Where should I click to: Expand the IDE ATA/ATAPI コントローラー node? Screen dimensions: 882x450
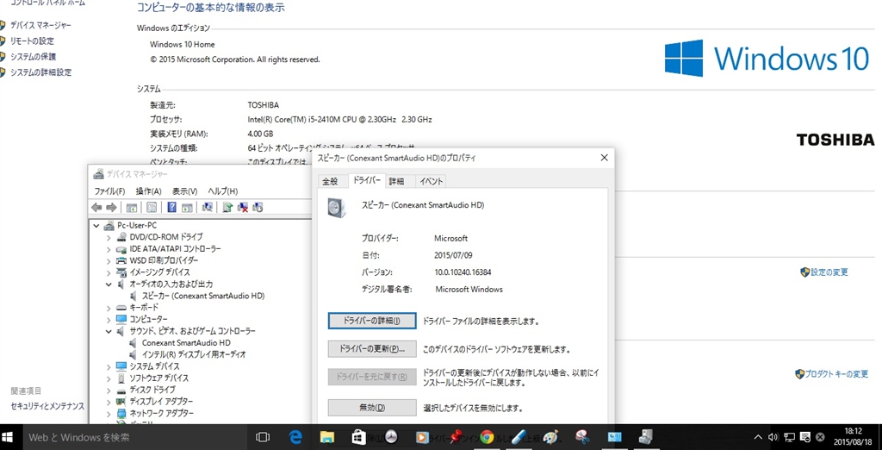pyautogui.click(x=109, y=249)
